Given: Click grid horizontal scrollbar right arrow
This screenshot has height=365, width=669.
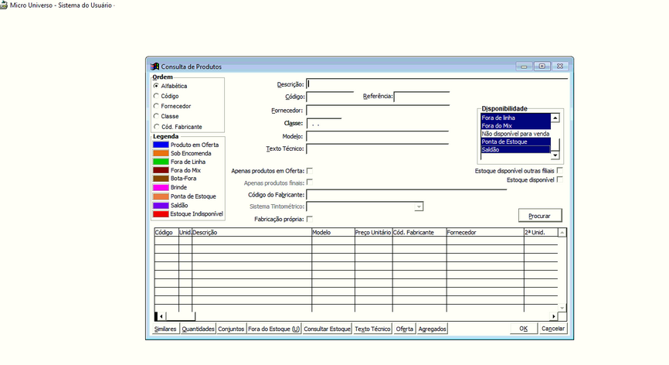Looking at the screenshot, I should coord(554,316).
